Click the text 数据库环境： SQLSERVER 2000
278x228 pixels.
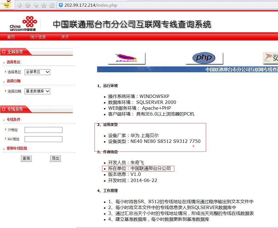click(142, 102)
